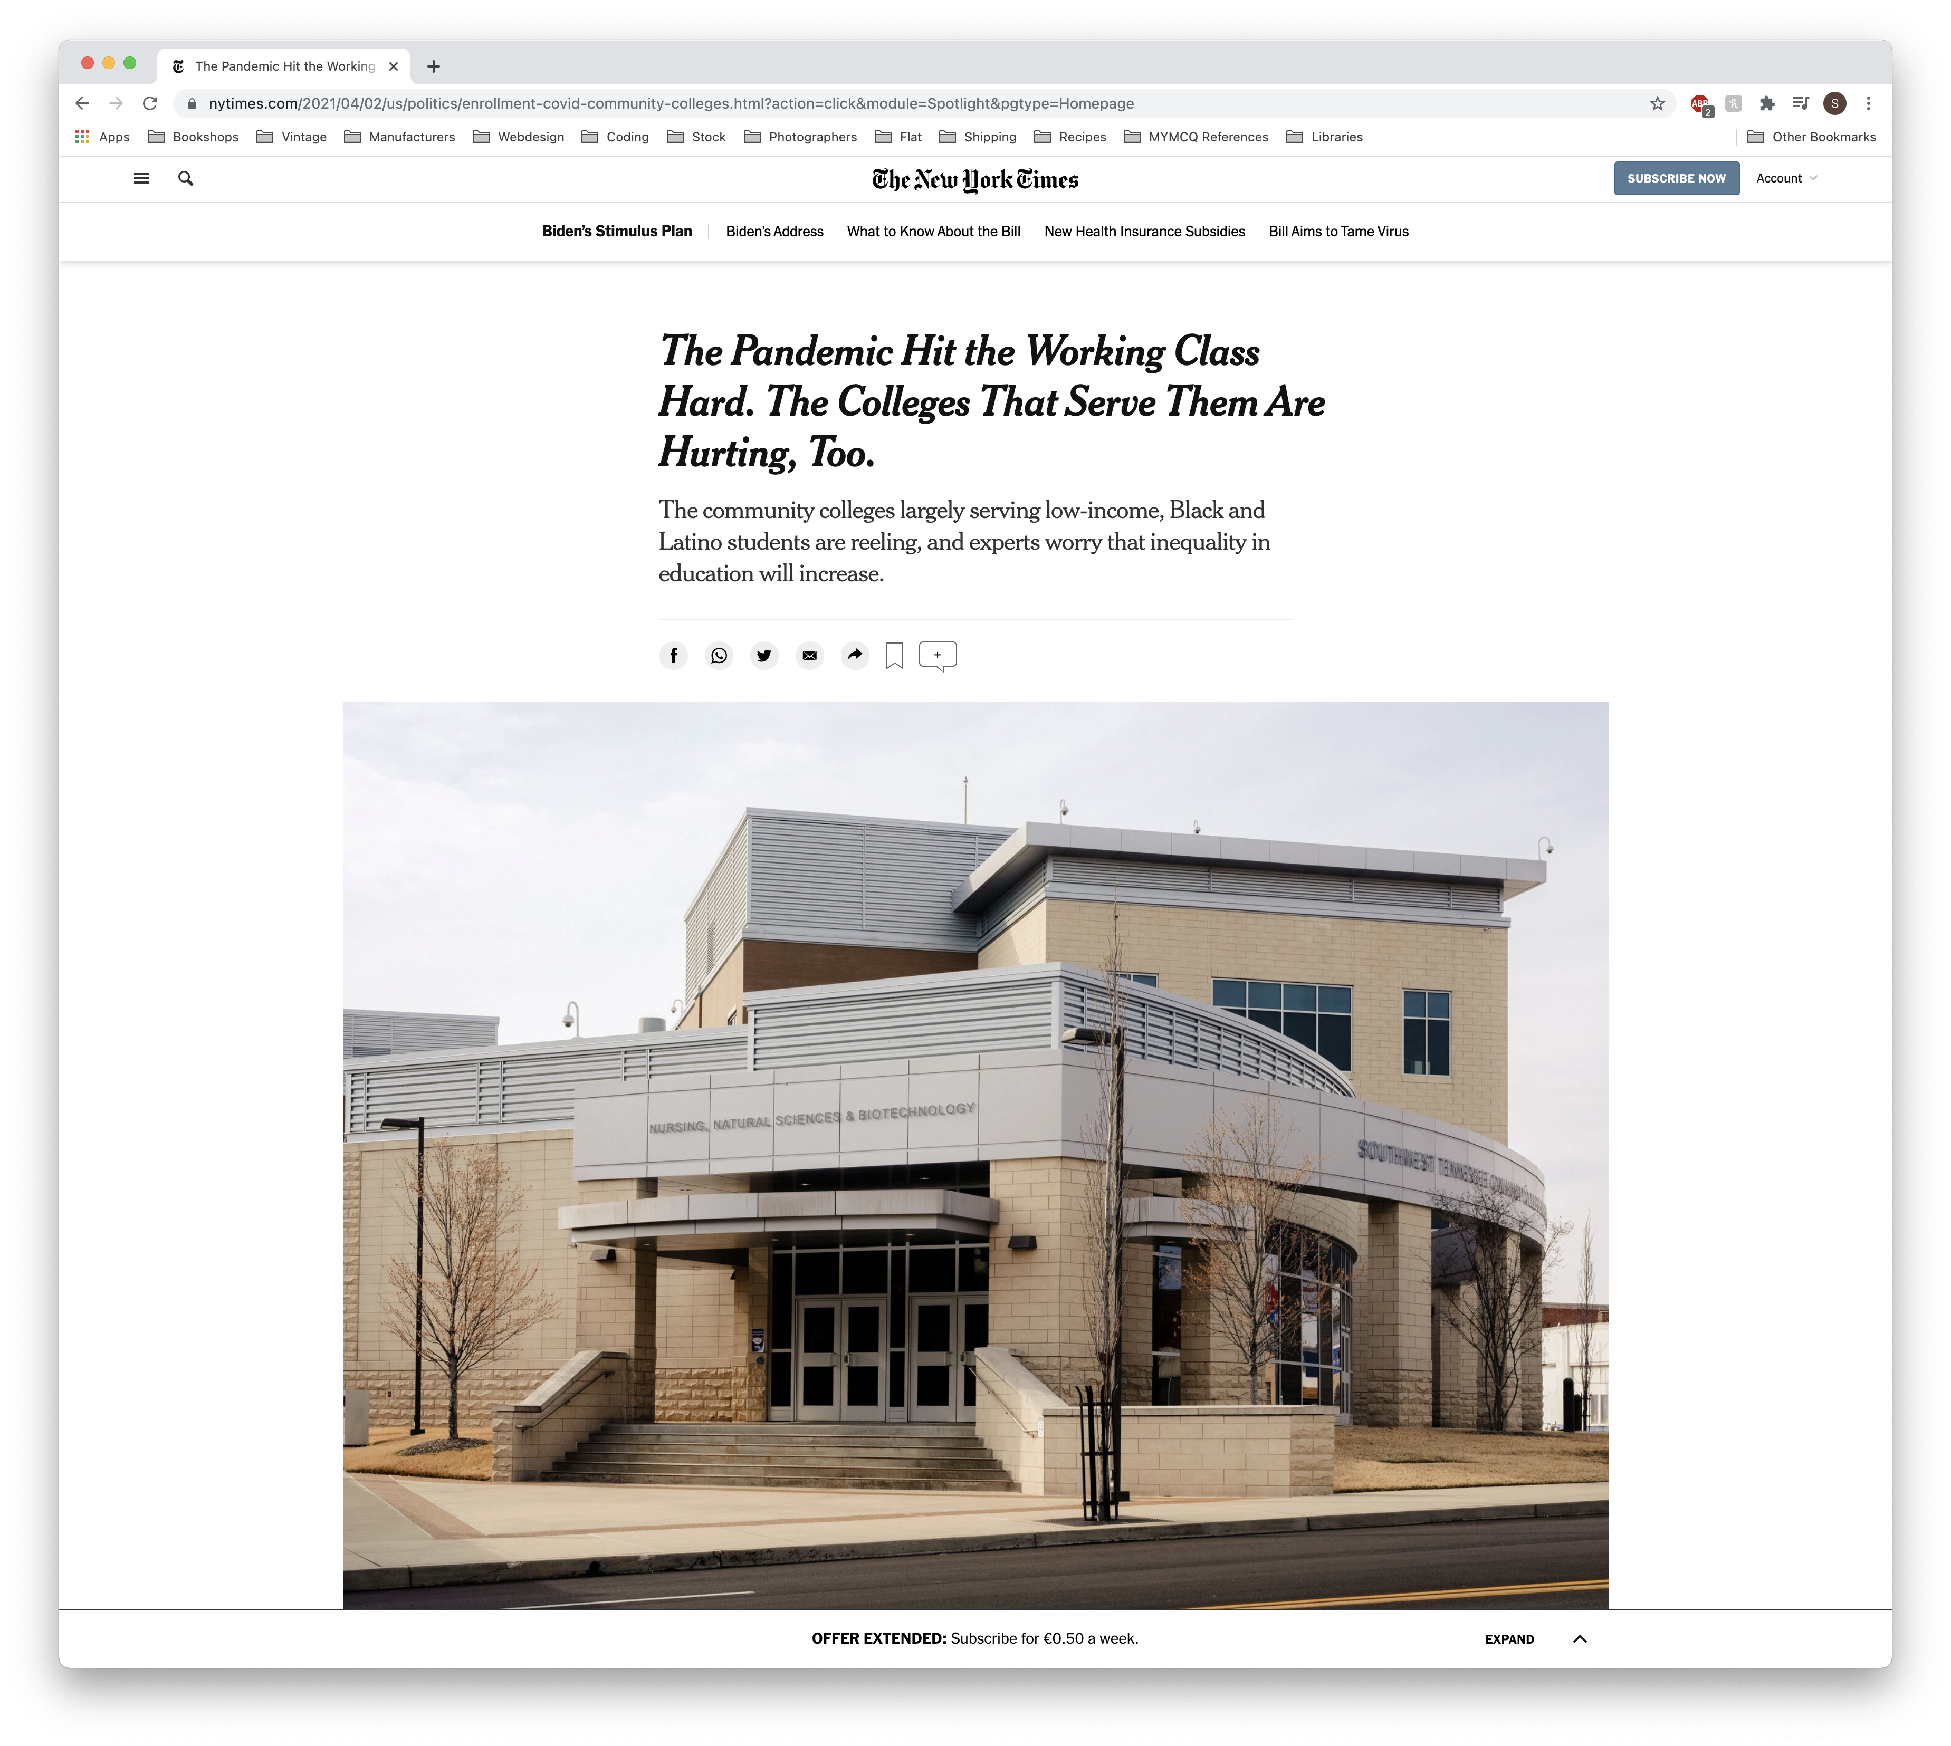Open the Account dropdown
The width and height of the screenshot is (1951, 1746).
[1787, 178]
